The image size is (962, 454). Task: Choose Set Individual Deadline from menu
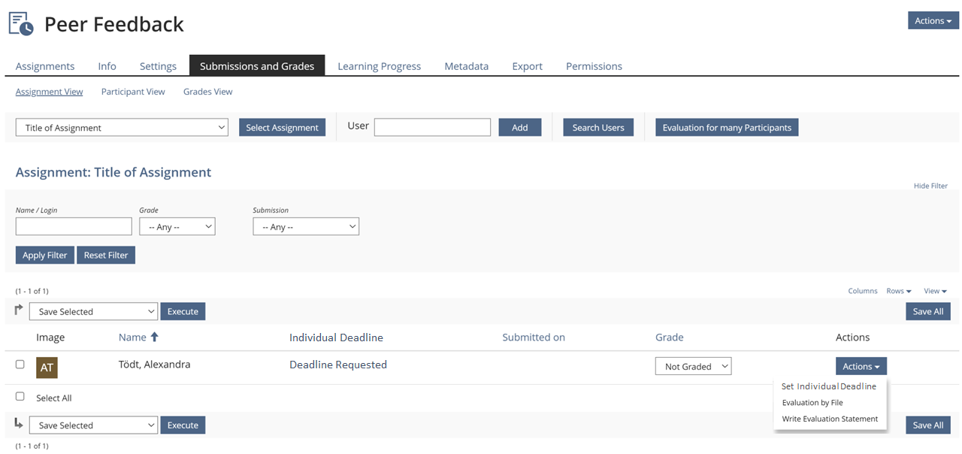coord(828,386)
